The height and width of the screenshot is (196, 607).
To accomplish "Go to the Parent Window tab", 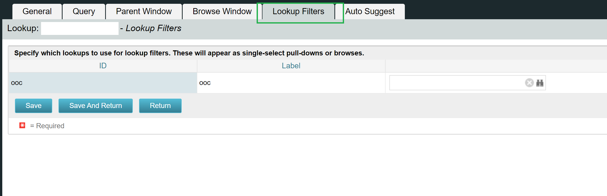I will pos(144,11).
